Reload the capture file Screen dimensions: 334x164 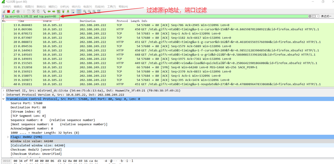pyautogui.click(x=38, y=11)
